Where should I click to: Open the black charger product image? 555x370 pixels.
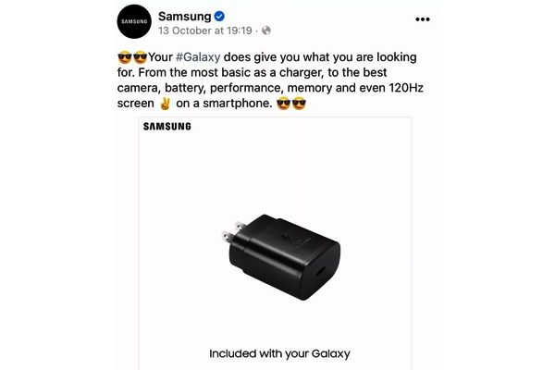(x=280, y=257)
